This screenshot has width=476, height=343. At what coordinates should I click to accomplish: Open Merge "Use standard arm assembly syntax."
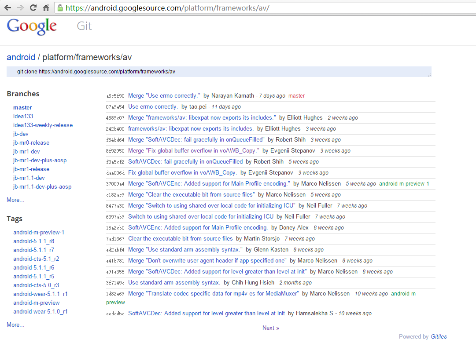pyautogui.click(x=185, y=250)
